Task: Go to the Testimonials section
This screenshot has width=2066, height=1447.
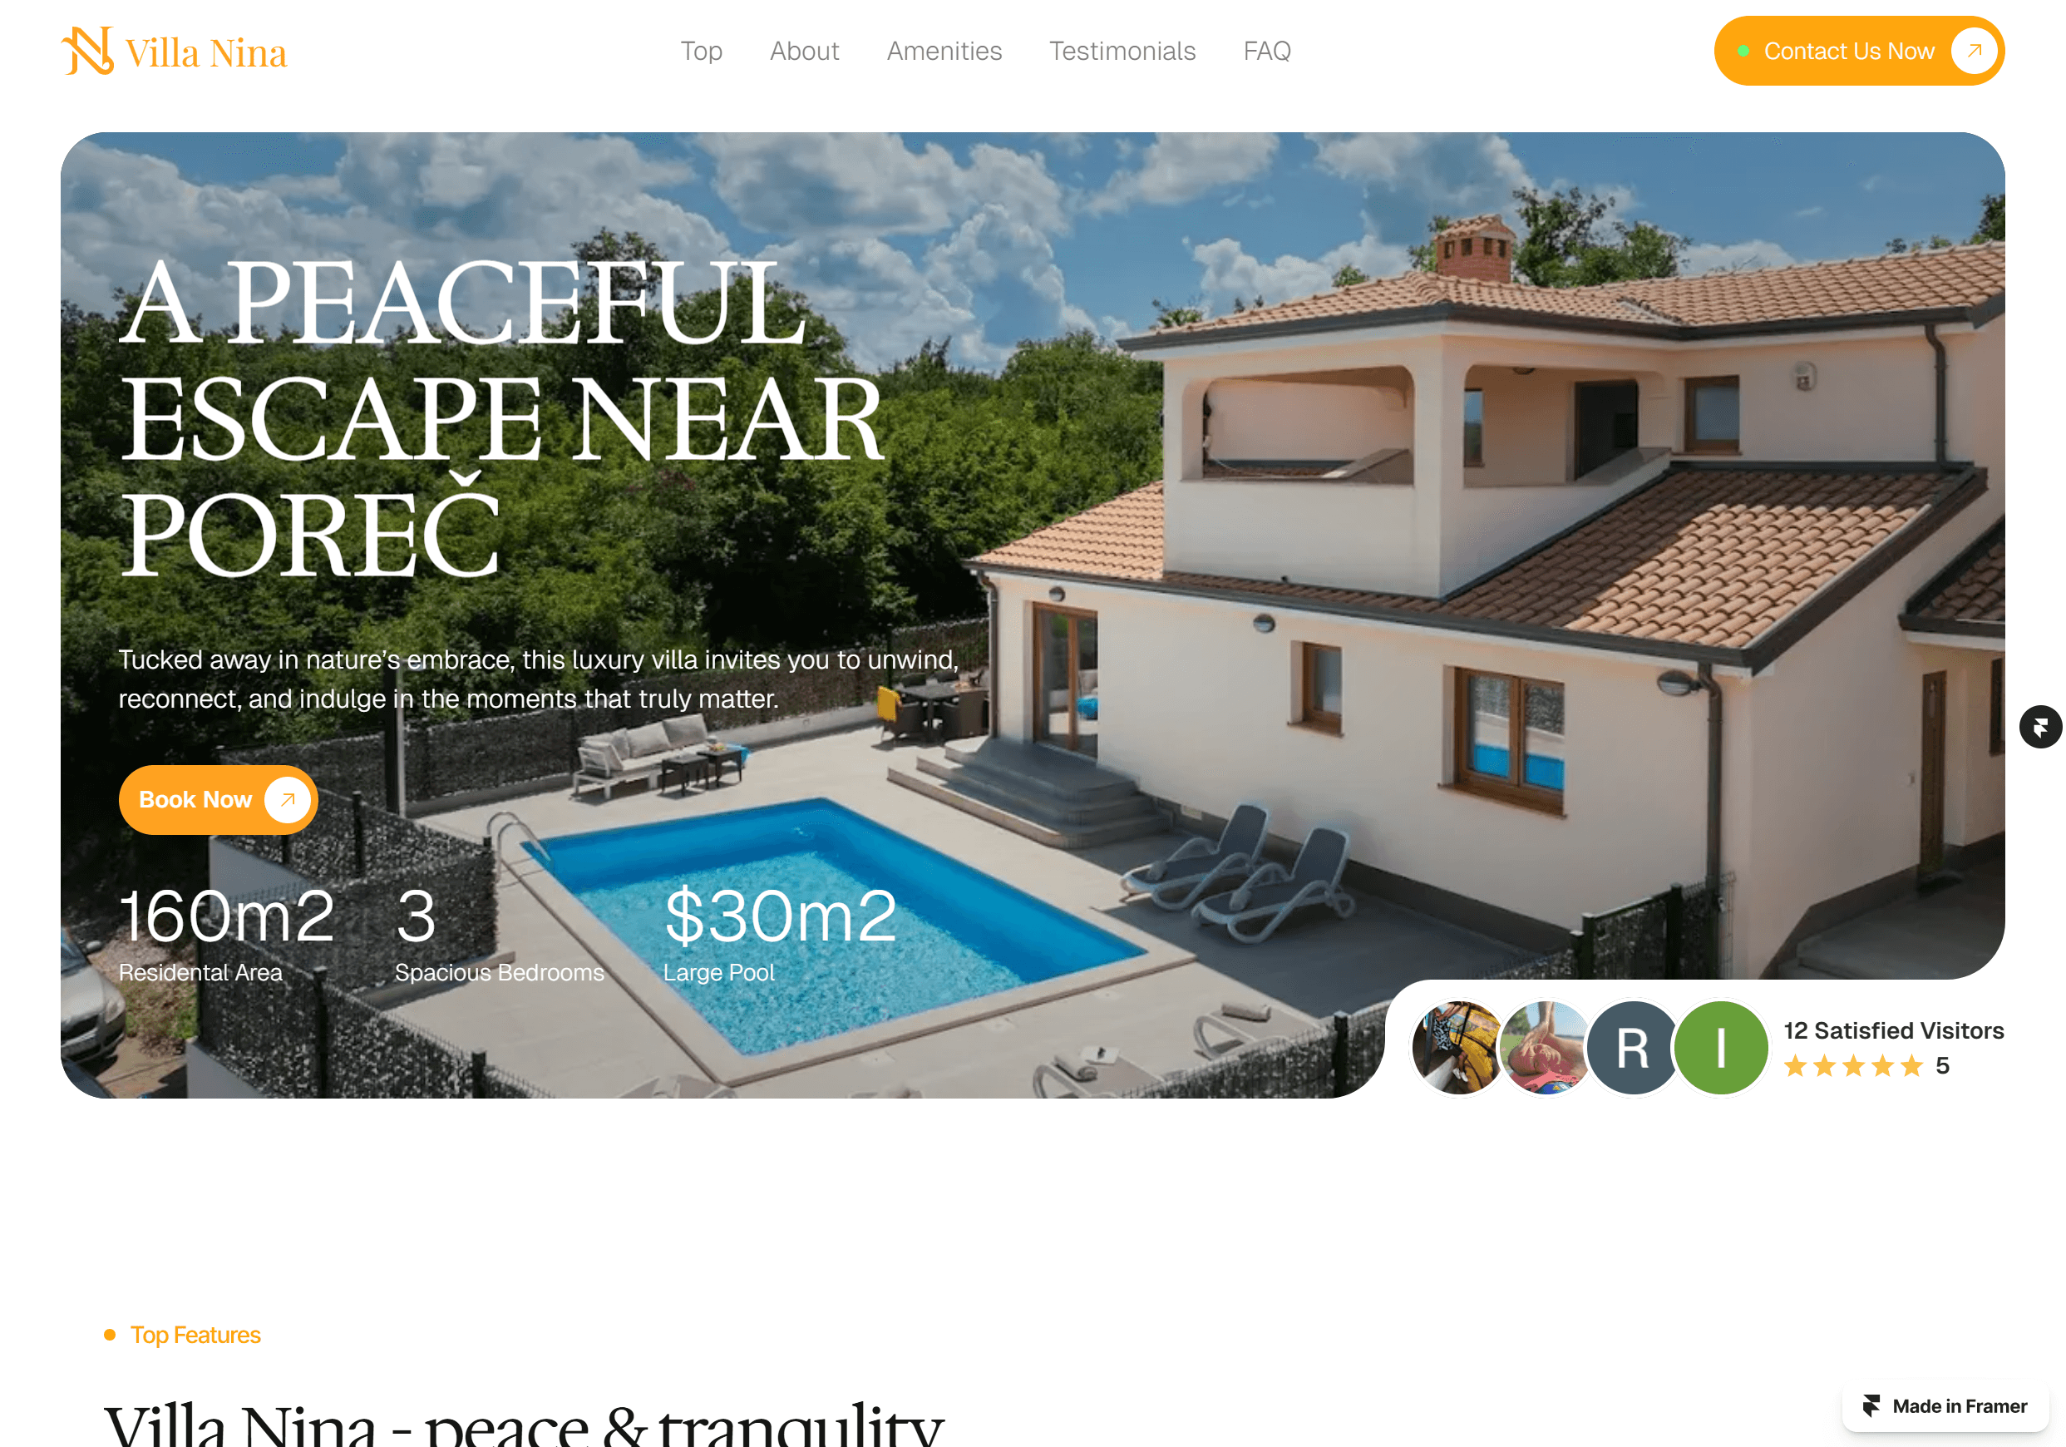Action: click(x=1122, y=52)
